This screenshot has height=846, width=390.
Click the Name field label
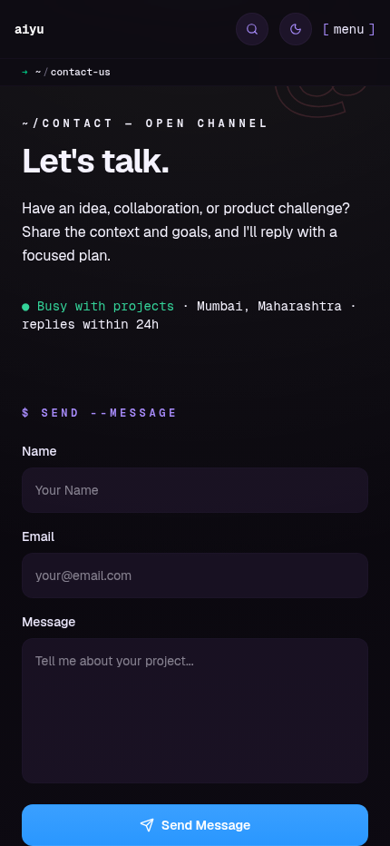(39, 451)
